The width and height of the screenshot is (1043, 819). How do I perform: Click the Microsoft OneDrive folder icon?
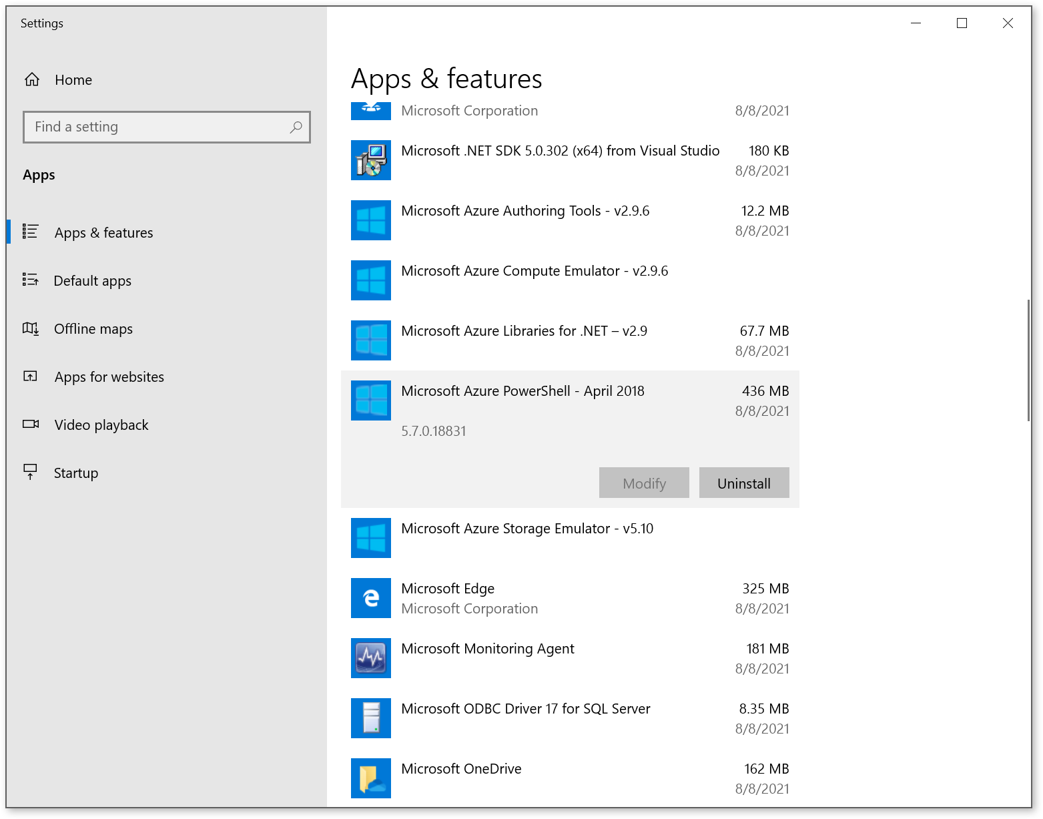click(370, 778)
